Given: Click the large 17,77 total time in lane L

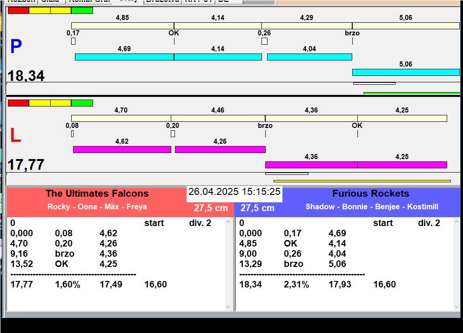Looking at the screenshot, I should point(26,165).
